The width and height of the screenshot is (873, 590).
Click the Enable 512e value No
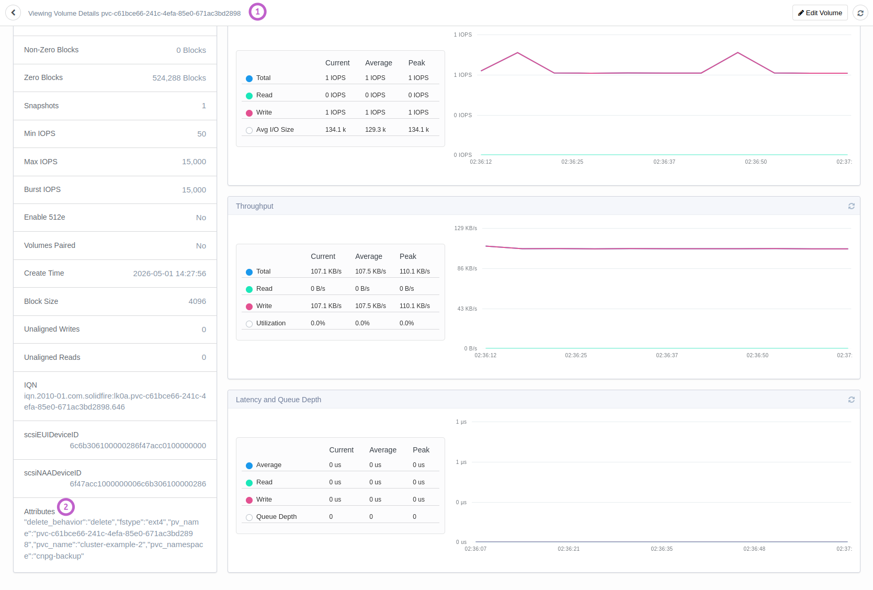[x=201, y=218]
